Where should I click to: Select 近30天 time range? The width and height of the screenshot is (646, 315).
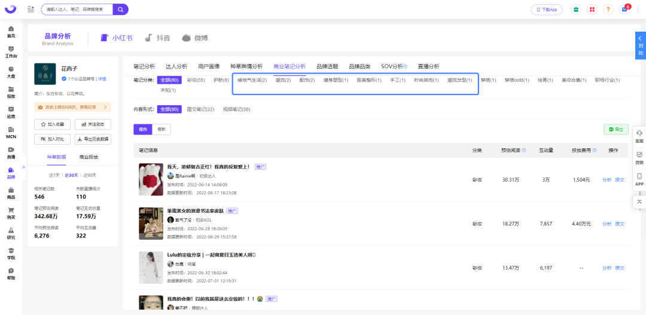[71, 175]
